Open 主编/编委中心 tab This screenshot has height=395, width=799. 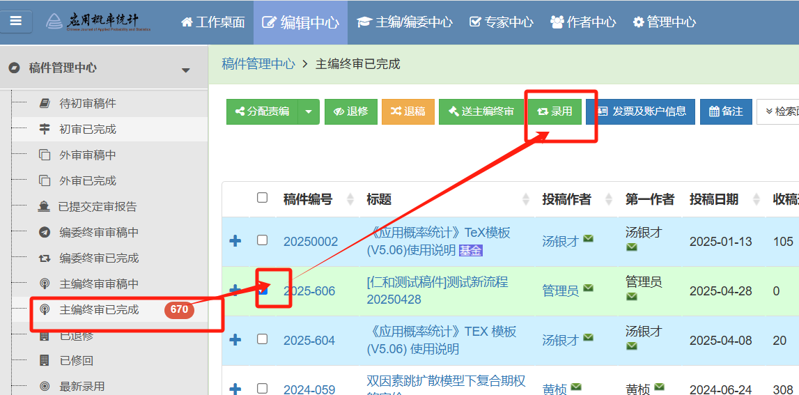pyautogui.click(x=405, y=22)
